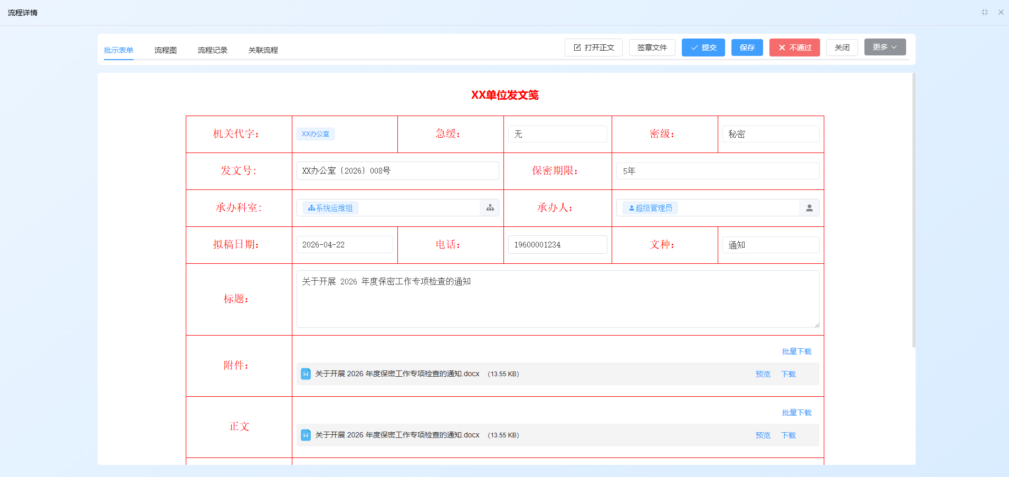The width and height of the screenshot is (1009, 477).
Task: Click the user picker icon in 承办人 field
Action: click(x=809, y=208)
